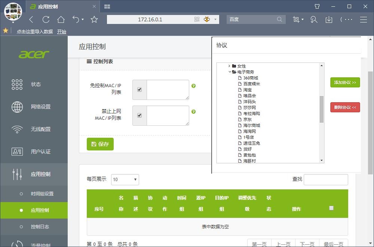Select the 状态 status grid icon
Screen dimensions: 374x247
16,84
